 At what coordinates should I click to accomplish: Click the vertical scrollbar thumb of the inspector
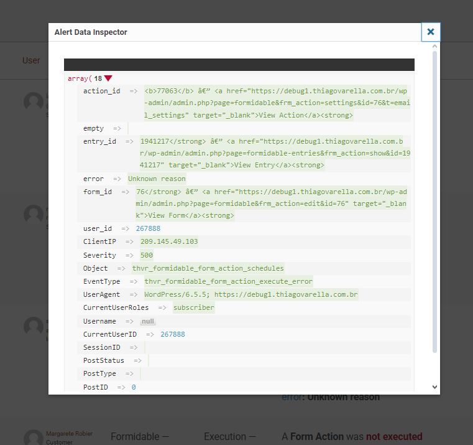[434, 202]
